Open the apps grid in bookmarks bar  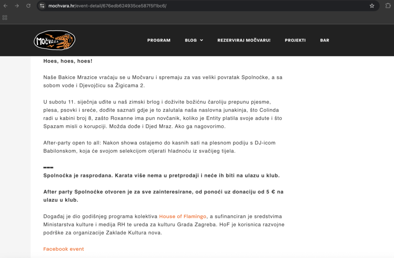point(5,17)
